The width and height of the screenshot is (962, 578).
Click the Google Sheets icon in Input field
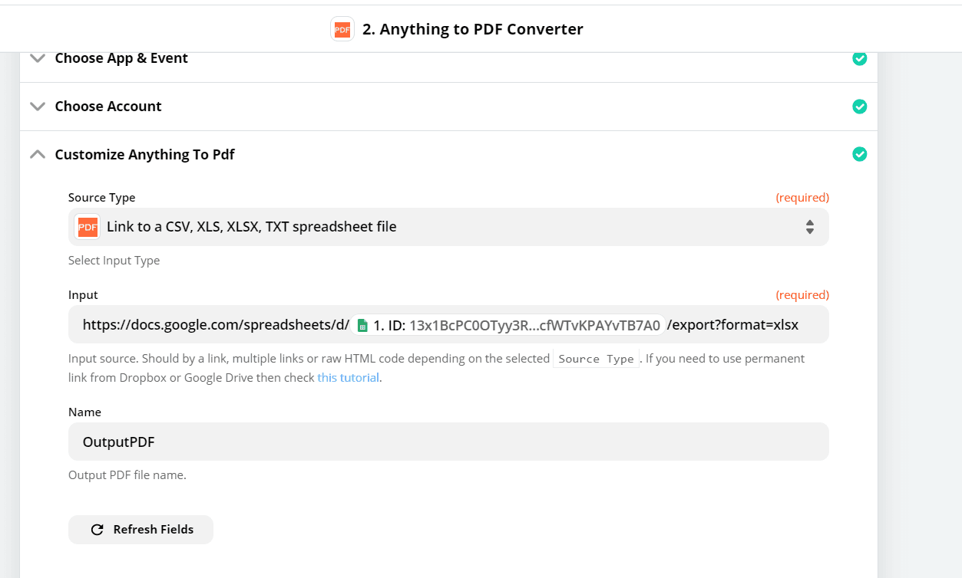point(363,326)
